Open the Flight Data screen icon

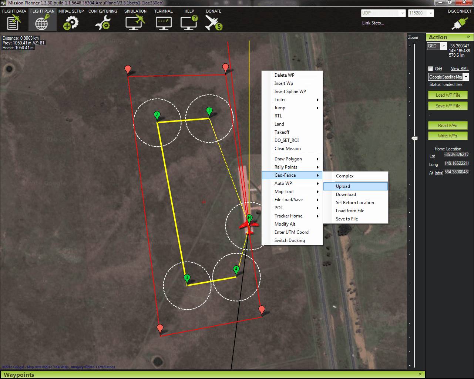(14, 23)
